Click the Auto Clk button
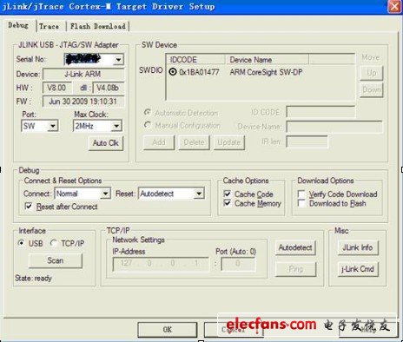This screenshot has width=403, height=342. pyautogui.click(x=106, y=143)
